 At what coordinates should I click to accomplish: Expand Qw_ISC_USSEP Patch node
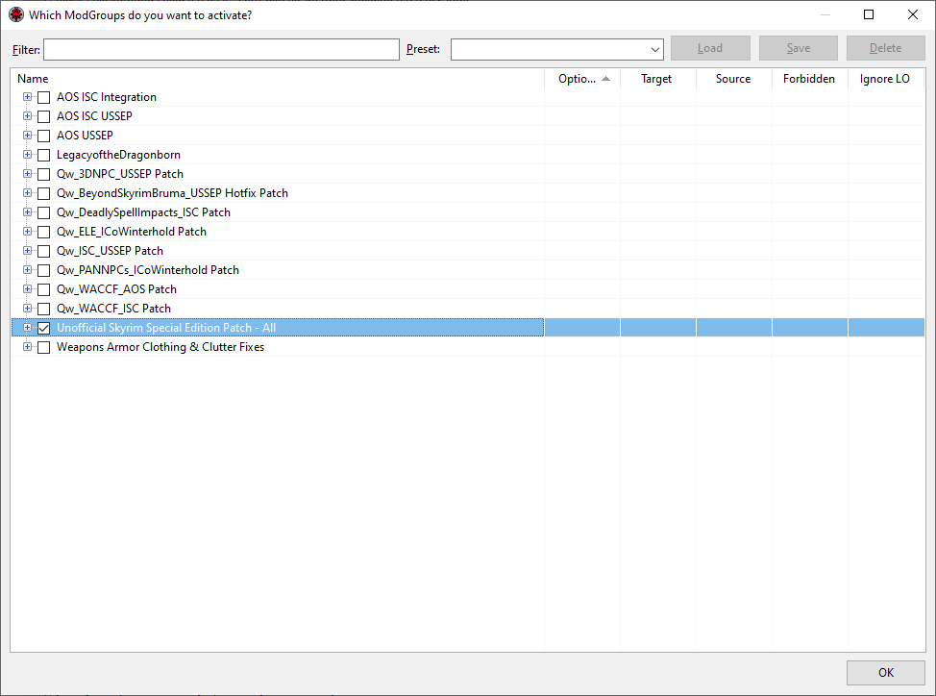pyautogui.click(x=28, y=251)
